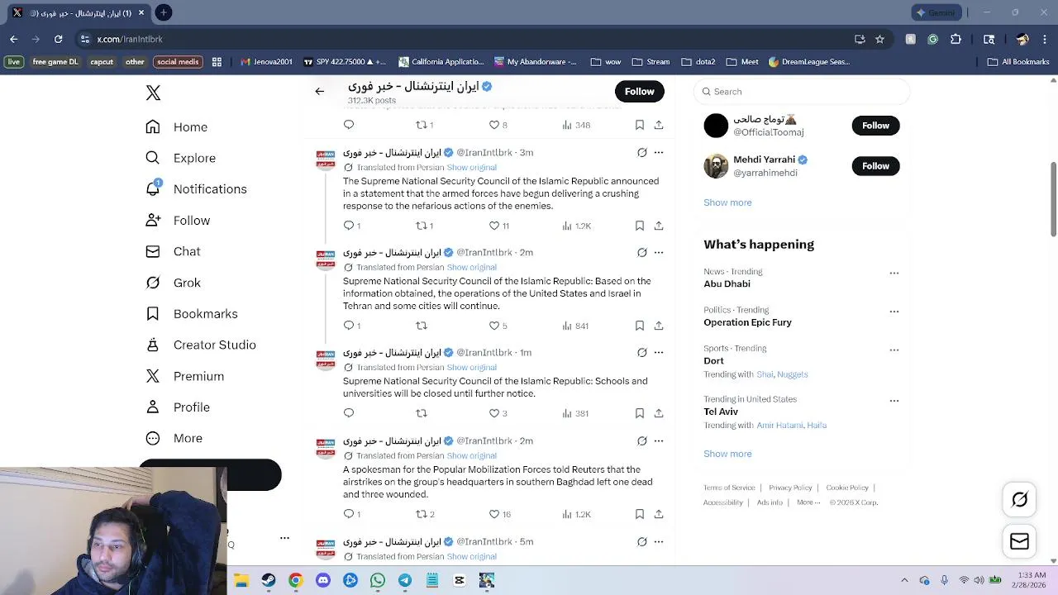This screenshot has height=595, width=1058.
Task: Expand the More sidebar menu
Action: [x=174, y=438]
